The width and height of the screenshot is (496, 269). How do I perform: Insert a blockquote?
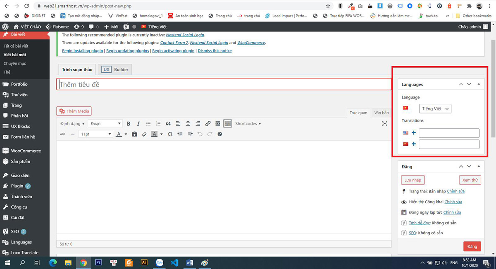168,123
